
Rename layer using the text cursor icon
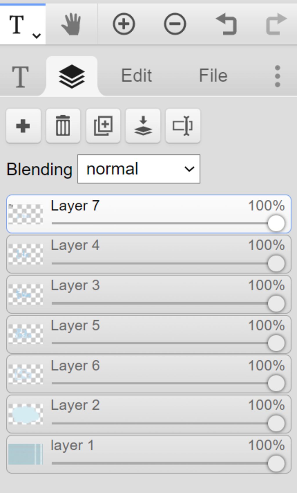pyautogui.click(x=183, y=126)
